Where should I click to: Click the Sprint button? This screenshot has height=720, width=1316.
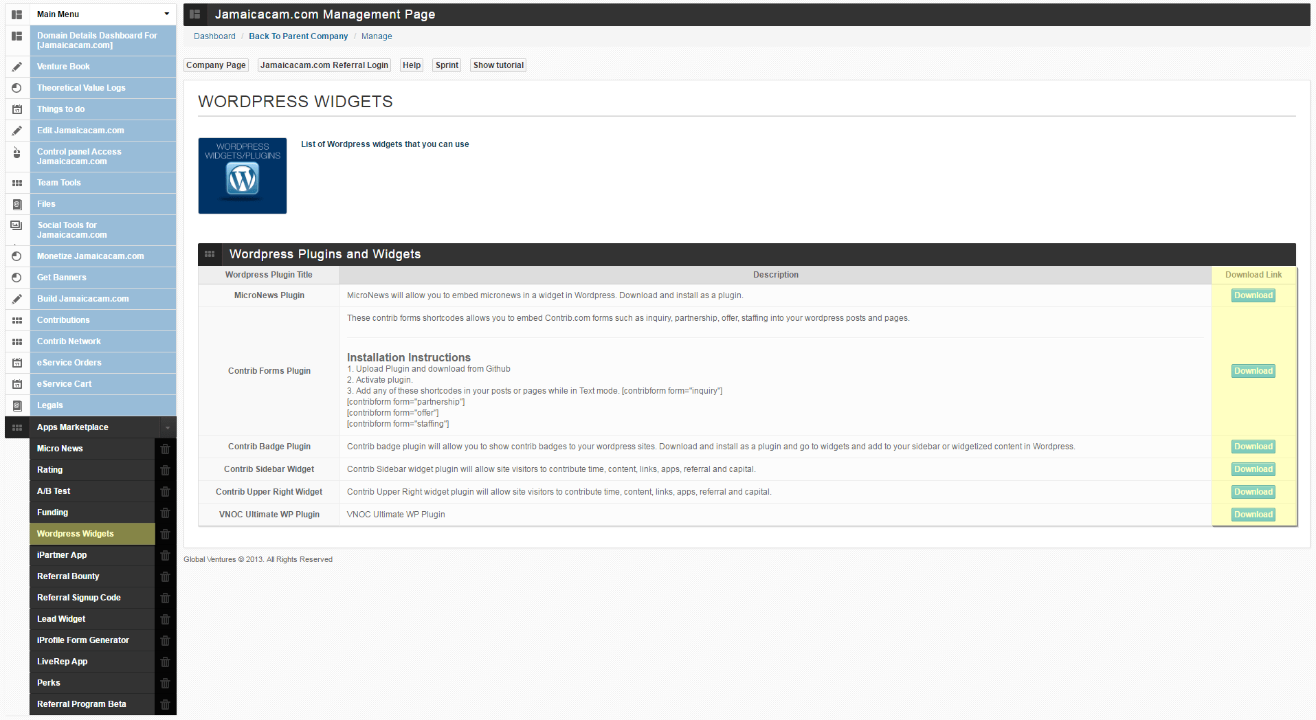pyautogui.click(x=447, y=65)
